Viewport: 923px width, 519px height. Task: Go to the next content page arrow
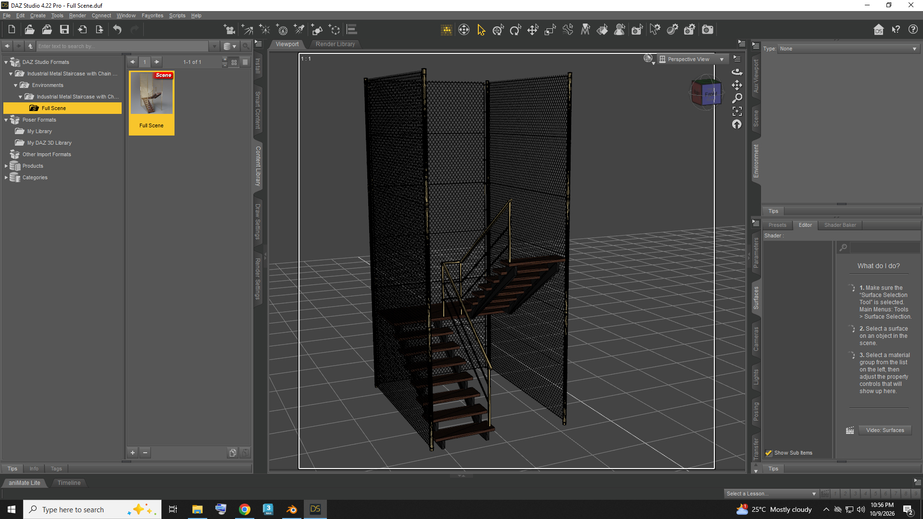[x=157, y=62]
